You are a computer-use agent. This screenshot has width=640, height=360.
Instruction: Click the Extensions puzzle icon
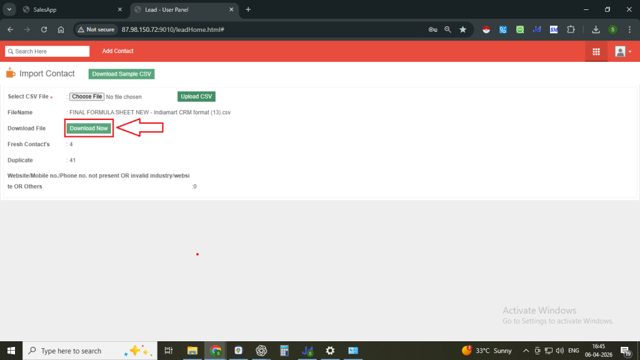tap(570, 29)
